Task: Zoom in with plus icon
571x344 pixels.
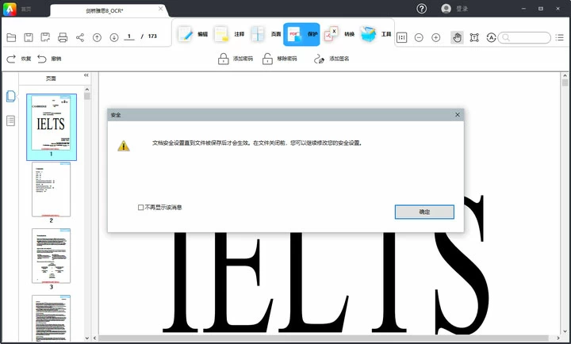Action: [x=436, y=37]
